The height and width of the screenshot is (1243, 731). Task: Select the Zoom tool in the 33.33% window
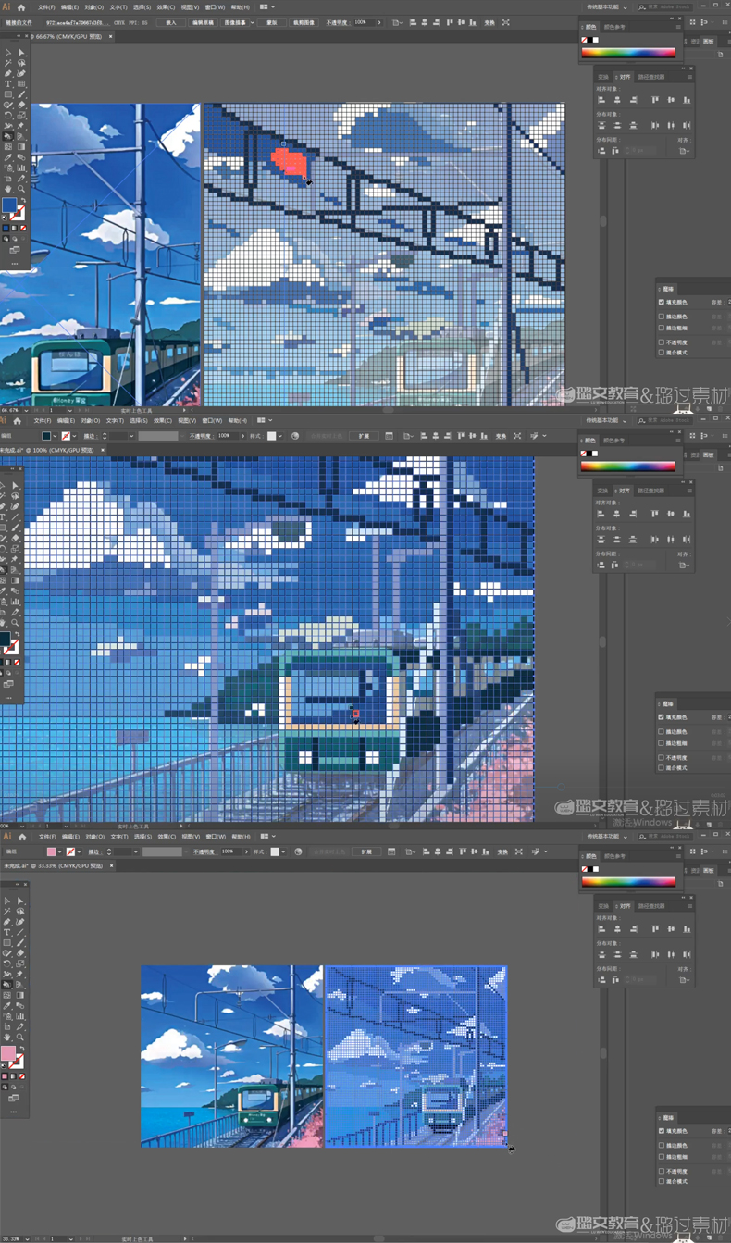[x=21, y=1037]
